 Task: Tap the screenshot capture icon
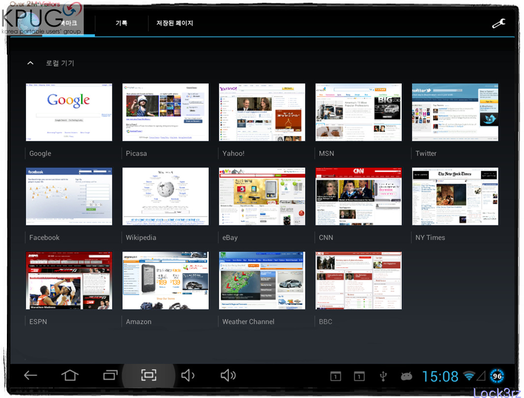point(149,375)
